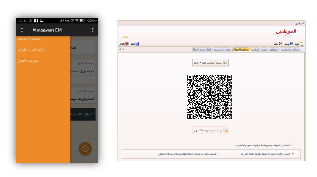Click the battery icon in phone status bar
The width and height of the screenshot is (317, 177).
[x=82, y=21]
